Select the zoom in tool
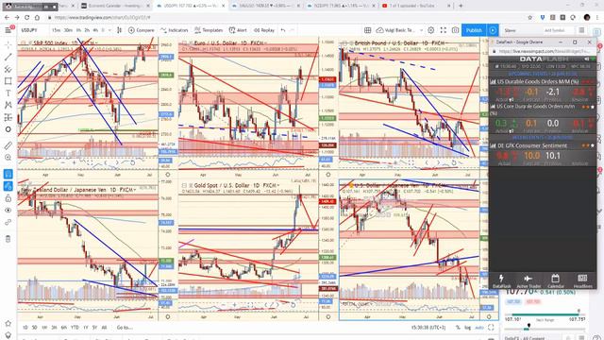 click(x=8, y=158)
